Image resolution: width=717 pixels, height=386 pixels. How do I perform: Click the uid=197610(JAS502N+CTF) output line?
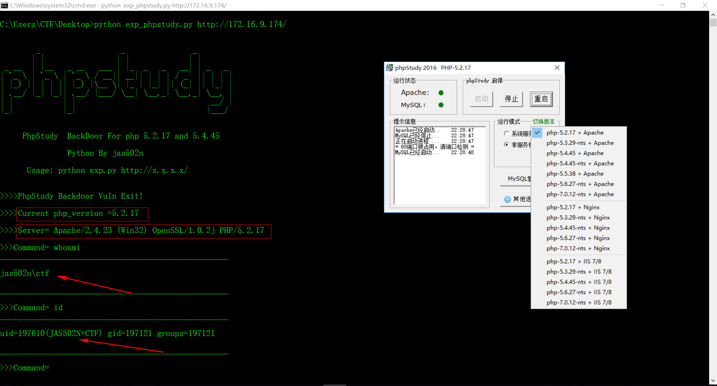pyautogui.click(x=108, y=333)
